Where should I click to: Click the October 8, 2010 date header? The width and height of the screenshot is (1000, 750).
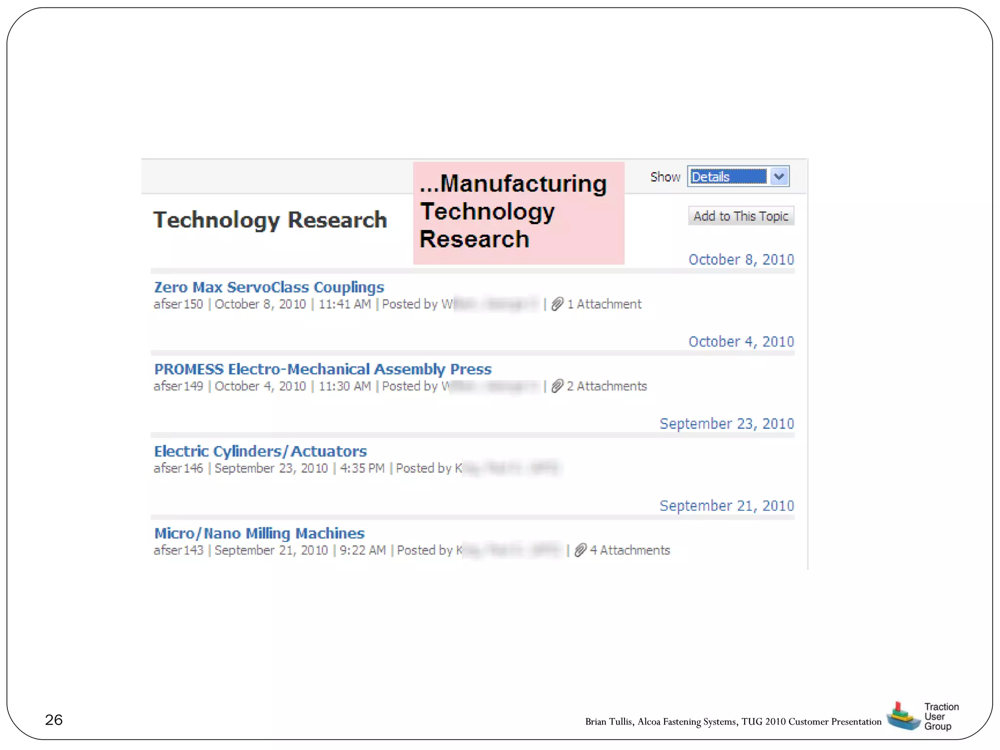741,260
